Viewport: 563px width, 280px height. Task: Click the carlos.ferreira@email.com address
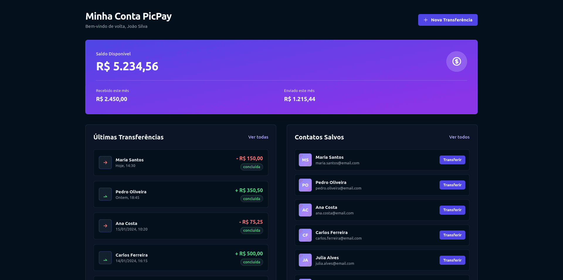(339, 238)
